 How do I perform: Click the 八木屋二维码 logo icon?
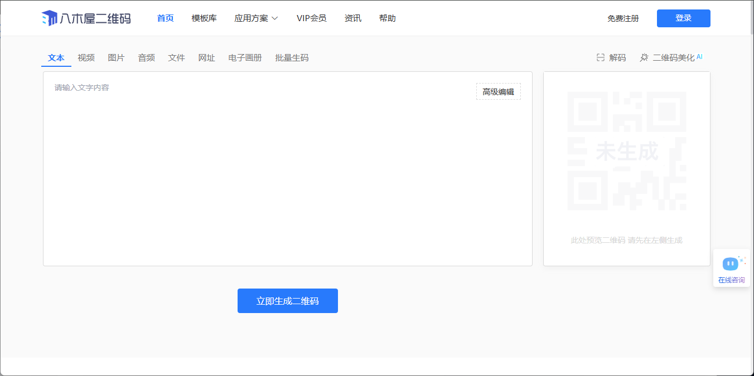click(50, 18)
